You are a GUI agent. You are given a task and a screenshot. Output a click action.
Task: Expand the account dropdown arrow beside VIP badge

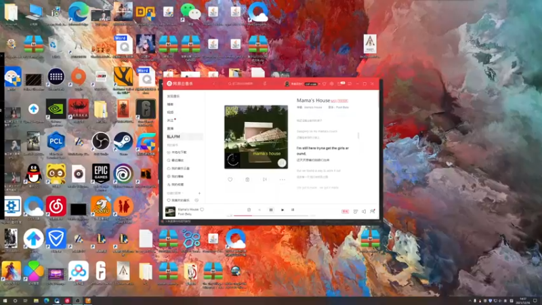pyautogui.click(x=319, y=83)
